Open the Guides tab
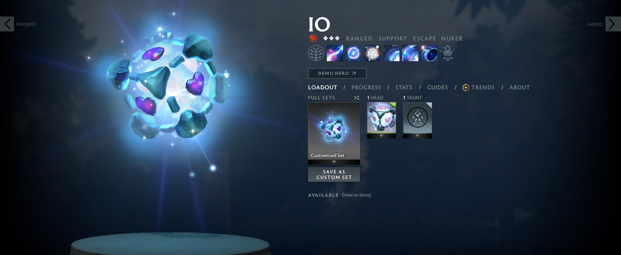Screen dimensions: 621x255 (x=437, y=87)
